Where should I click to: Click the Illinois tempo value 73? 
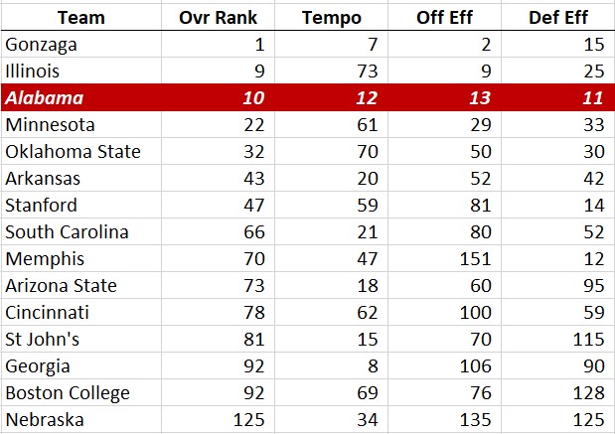click(x=331, y=71)
